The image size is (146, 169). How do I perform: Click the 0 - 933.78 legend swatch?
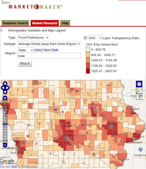tap(88, 50)
